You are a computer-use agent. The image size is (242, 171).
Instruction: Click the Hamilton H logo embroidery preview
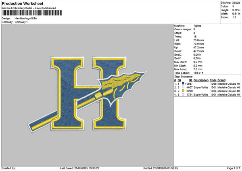tap(87, 94)
